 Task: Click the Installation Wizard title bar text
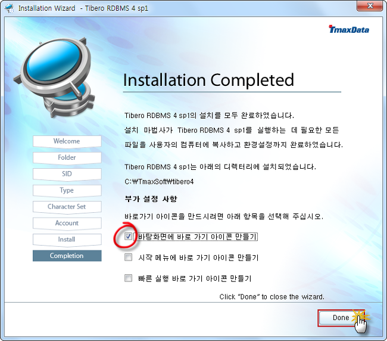83,8
